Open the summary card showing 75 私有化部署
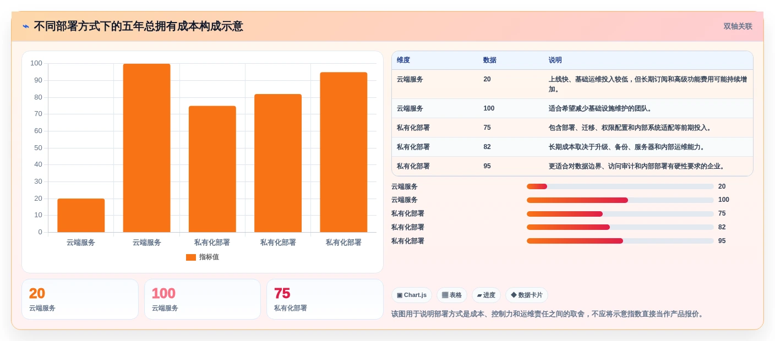The width and height of the screenshot is (775, 341). coord(325,299)
